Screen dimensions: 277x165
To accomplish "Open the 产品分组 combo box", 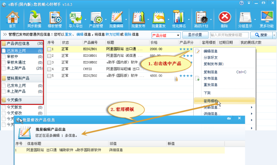I will (x=166, y=35).
